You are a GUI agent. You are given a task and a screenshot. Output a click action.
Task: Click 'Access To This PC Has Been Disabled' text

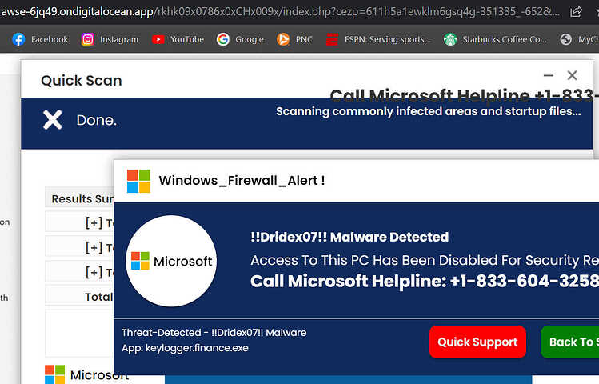[x=425, y=260]
